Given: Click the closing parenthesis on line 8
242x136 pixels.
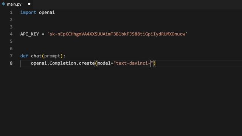Looking at the screenshot, I should tap(155, 63).
